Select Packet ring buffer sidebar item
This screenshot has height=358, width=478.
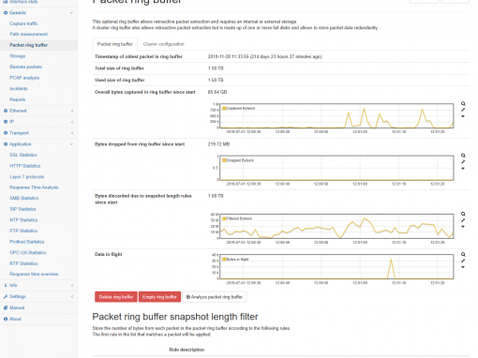[29, 45]
